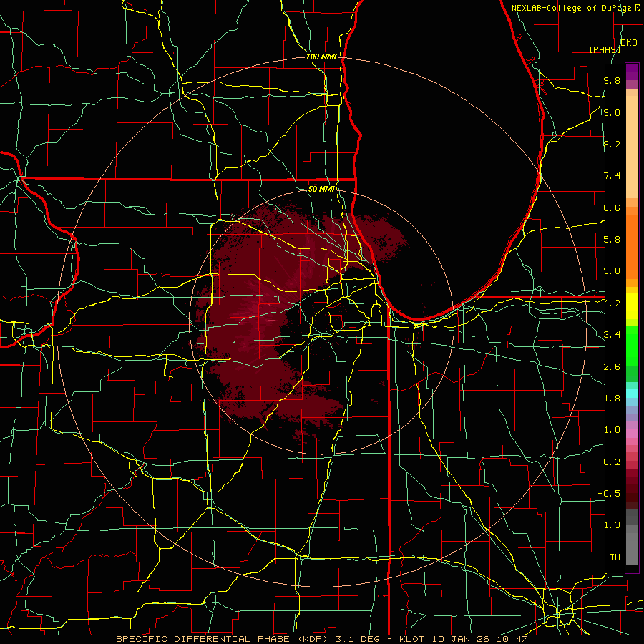
Task: Click the 6.6 value on the scale
Action: pos(612,208)
